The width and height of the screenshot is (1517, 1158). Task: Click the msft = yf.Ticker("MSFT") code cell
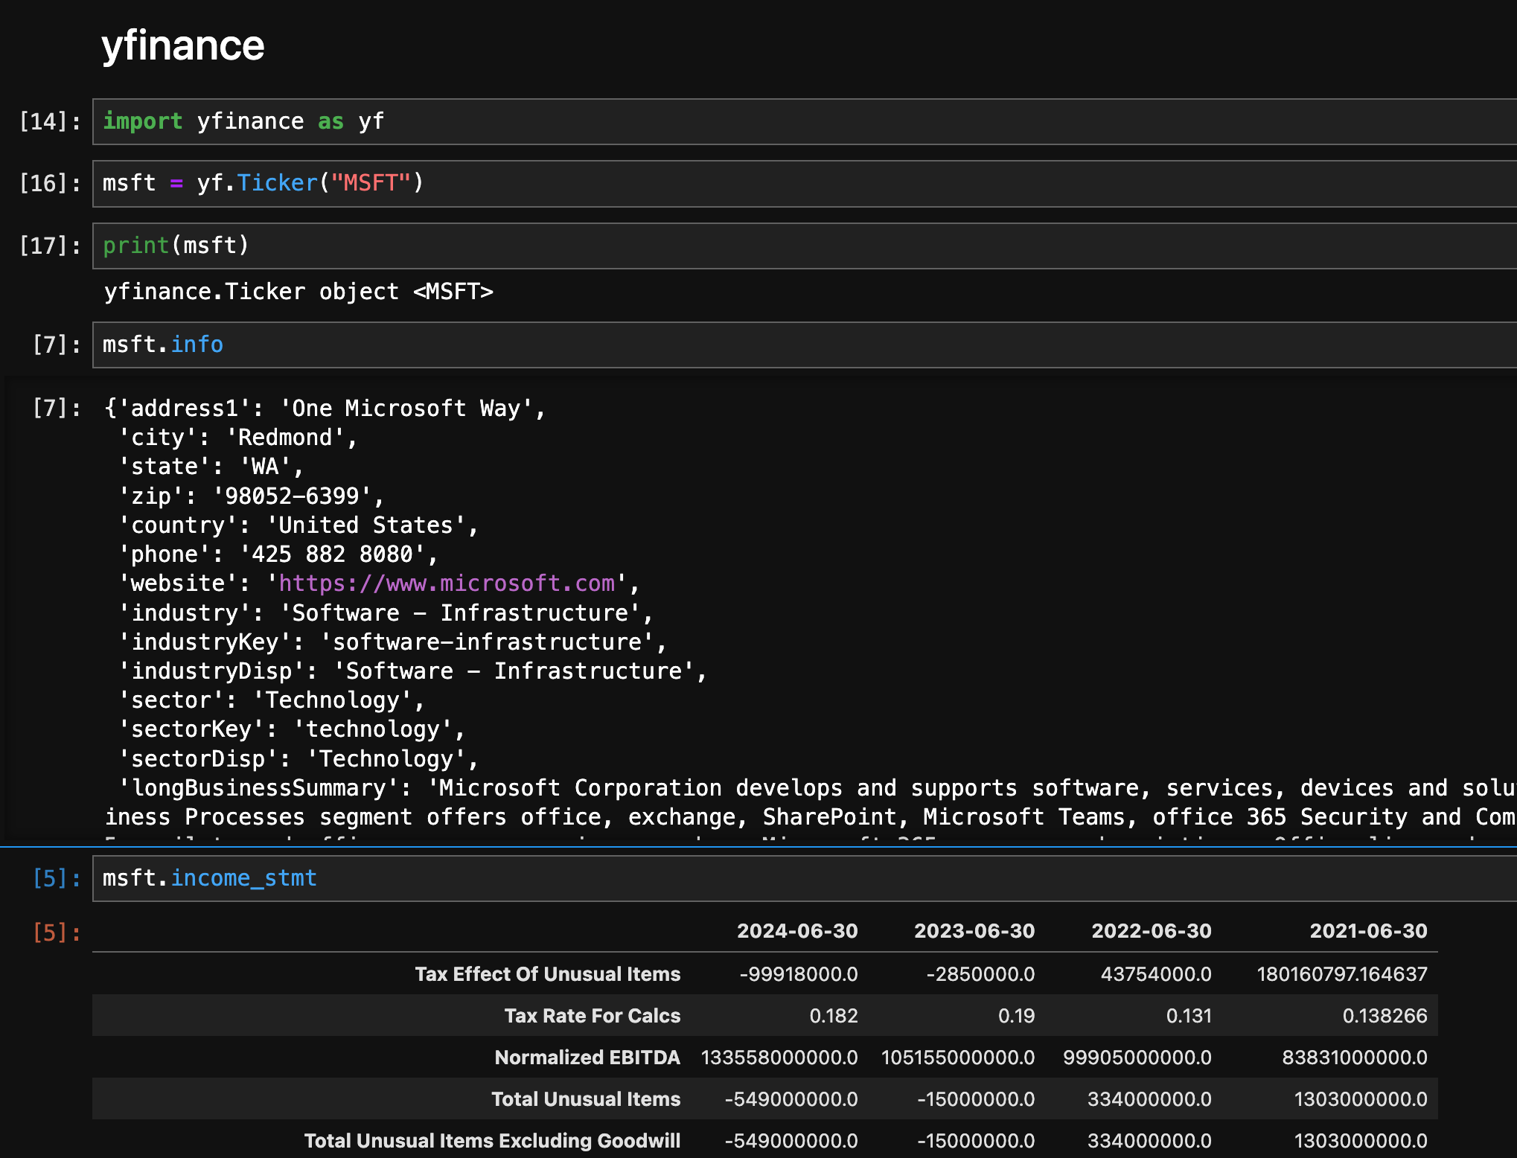coord(805,184)
